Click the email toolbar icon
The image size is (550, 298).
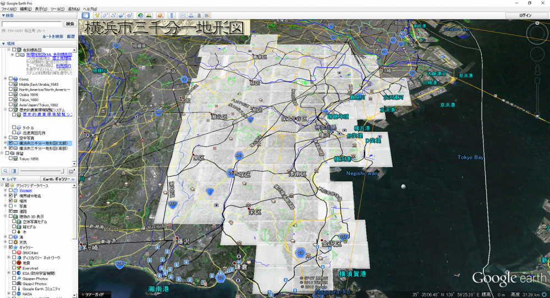point(183,15)
